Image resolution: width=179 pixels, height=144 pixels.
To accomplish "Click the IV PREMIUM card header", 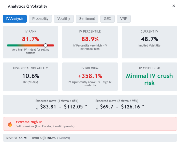I will click(x=90, y=68).
